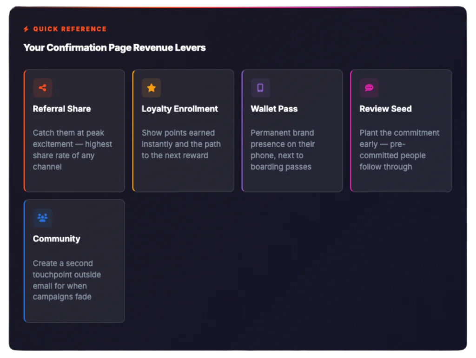Click the lightning bolt Quick Reference icon

(x=26, y=29)
